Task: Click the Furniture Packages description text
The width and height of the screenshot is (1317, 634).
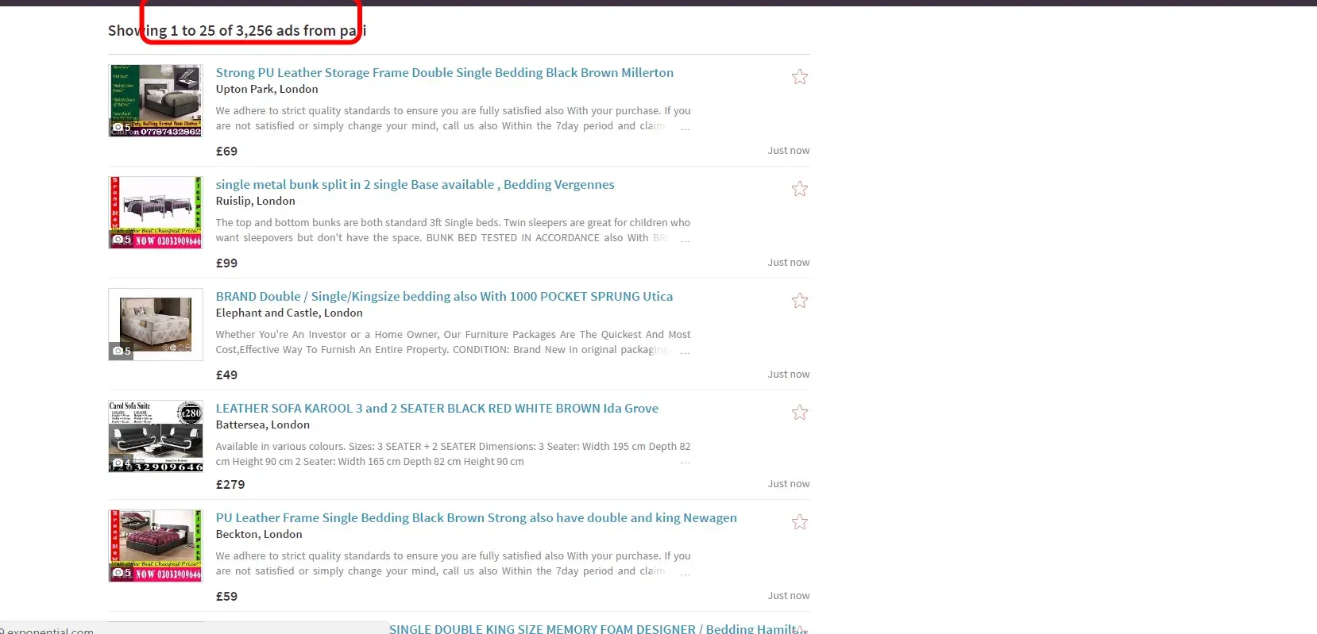Action: (454, 342)
